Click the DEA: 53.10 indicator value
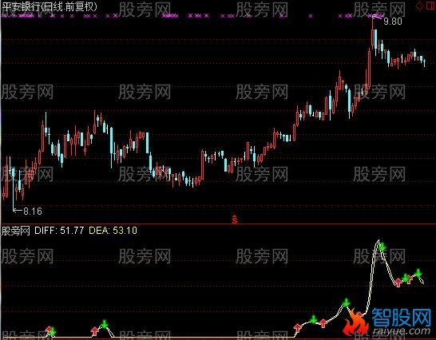Image resolution: width=436 pixels, height=340 pixels. 113,231
